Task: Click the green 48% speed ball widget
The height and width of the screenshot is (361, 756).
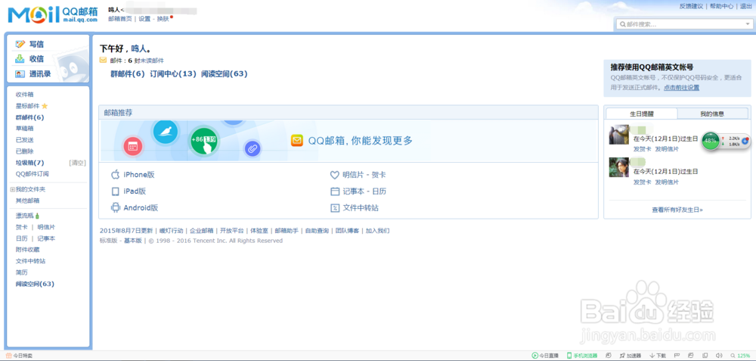Action: [710, 141]
